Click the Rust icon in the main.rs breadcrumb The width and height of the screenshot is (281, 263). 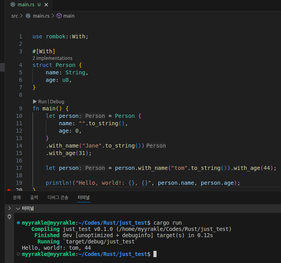28,16
